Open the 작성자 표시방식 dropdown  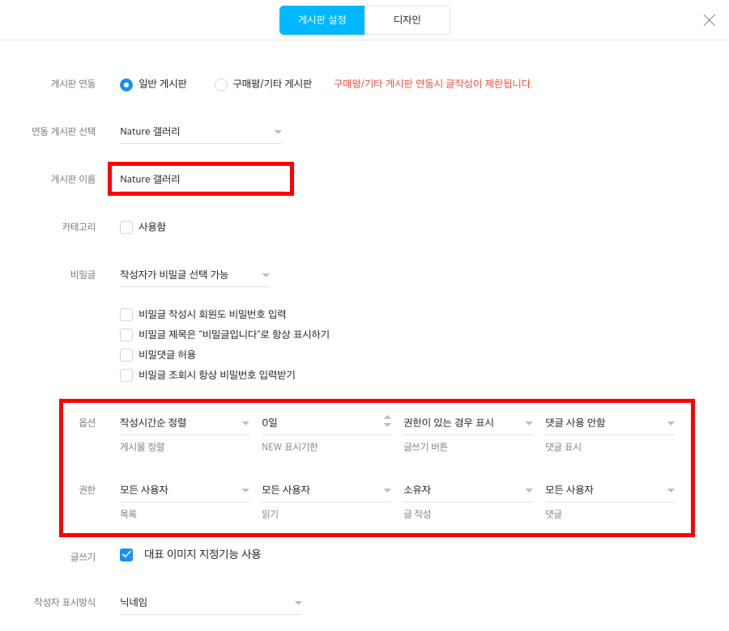tap(211, 603)
